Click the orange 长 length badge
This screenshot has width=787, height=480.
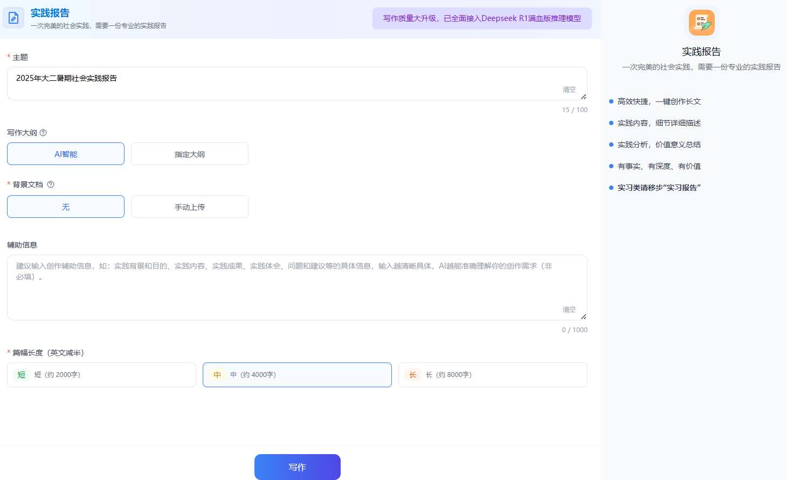[x=413, y=375]
